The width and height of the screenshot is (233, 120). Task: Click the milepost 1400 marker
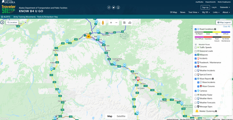pos(152,90)
